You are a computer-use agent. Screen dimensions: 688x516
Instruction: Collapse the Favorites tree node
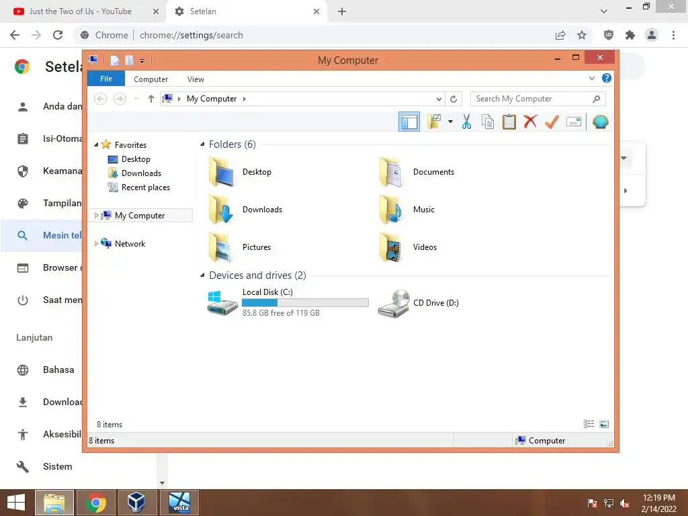(x=96, y=145)
